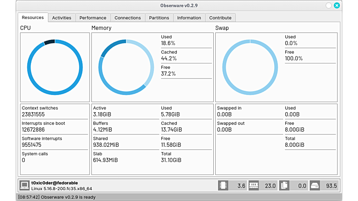Open the Performance tab
Image resolution: width=358 pixels, height=201 pixels.
pos(93,18)
